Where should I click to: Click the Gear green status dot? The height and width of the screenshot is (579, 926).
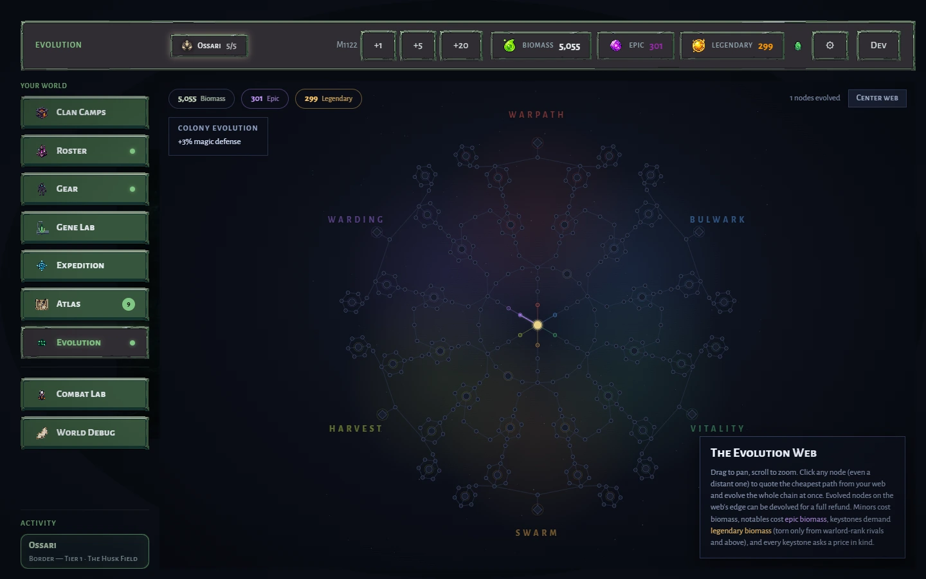132,189
